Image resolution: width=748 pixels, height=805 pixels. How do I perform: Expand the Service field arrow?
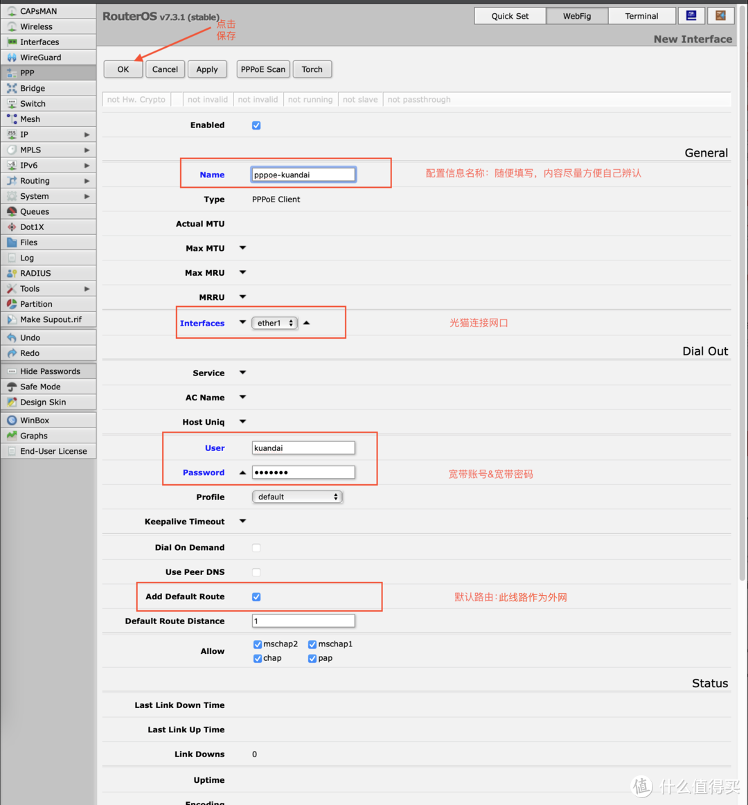pyautogui.click(x=243, y=373)
